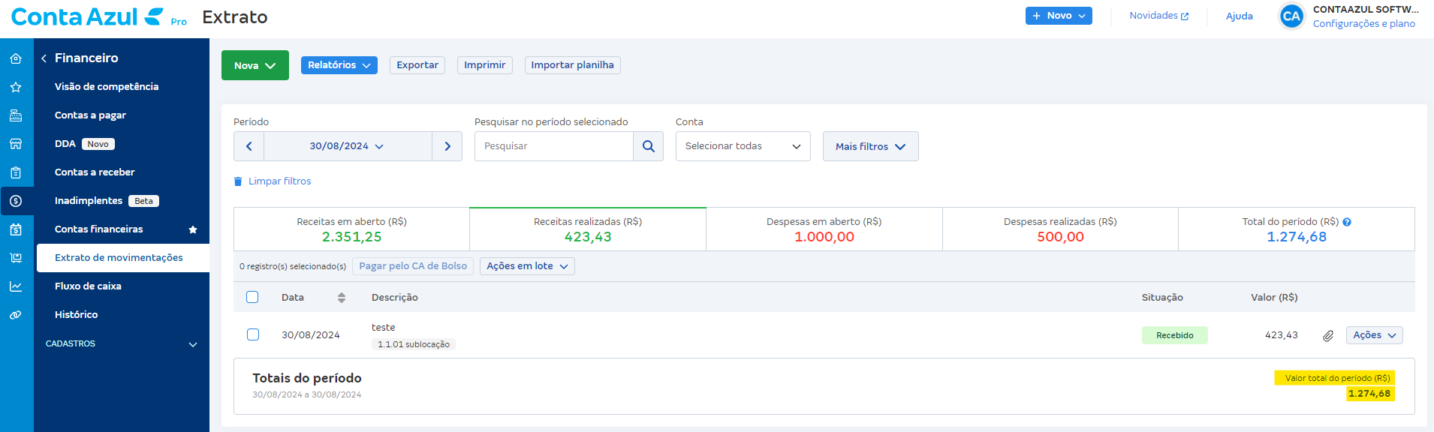This screenshot has width=1434, height=432.
Task: Expand the Mais filtros dropdown
Action: pyautogui.click(x=870, y=146)
